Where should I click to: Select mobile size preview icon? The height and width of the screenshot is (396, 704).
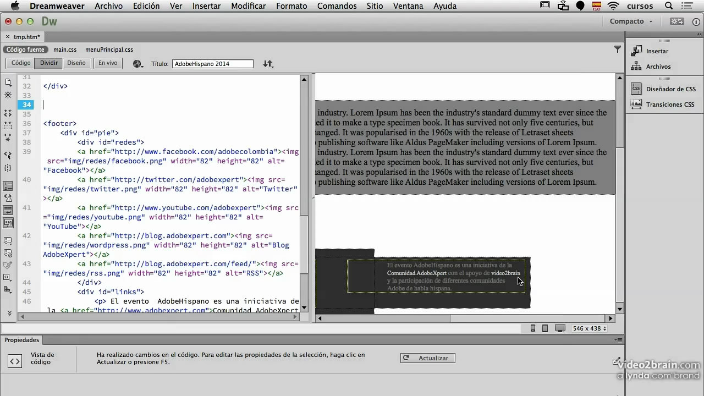click(x=532, y=328)
